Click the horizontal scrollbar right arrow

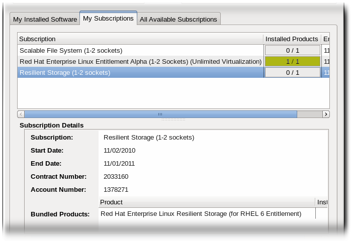click(x=326, y=114)
